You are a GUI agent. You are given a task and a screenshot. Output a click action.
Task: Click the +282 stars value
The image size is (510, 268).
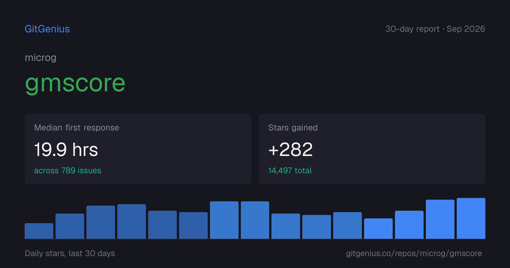(290, 149)
